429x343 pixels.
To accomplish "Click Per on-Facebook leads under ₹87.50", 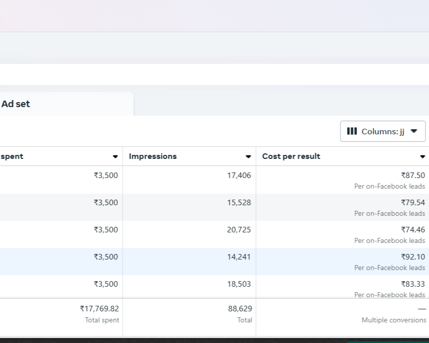I will coord(390,186).
